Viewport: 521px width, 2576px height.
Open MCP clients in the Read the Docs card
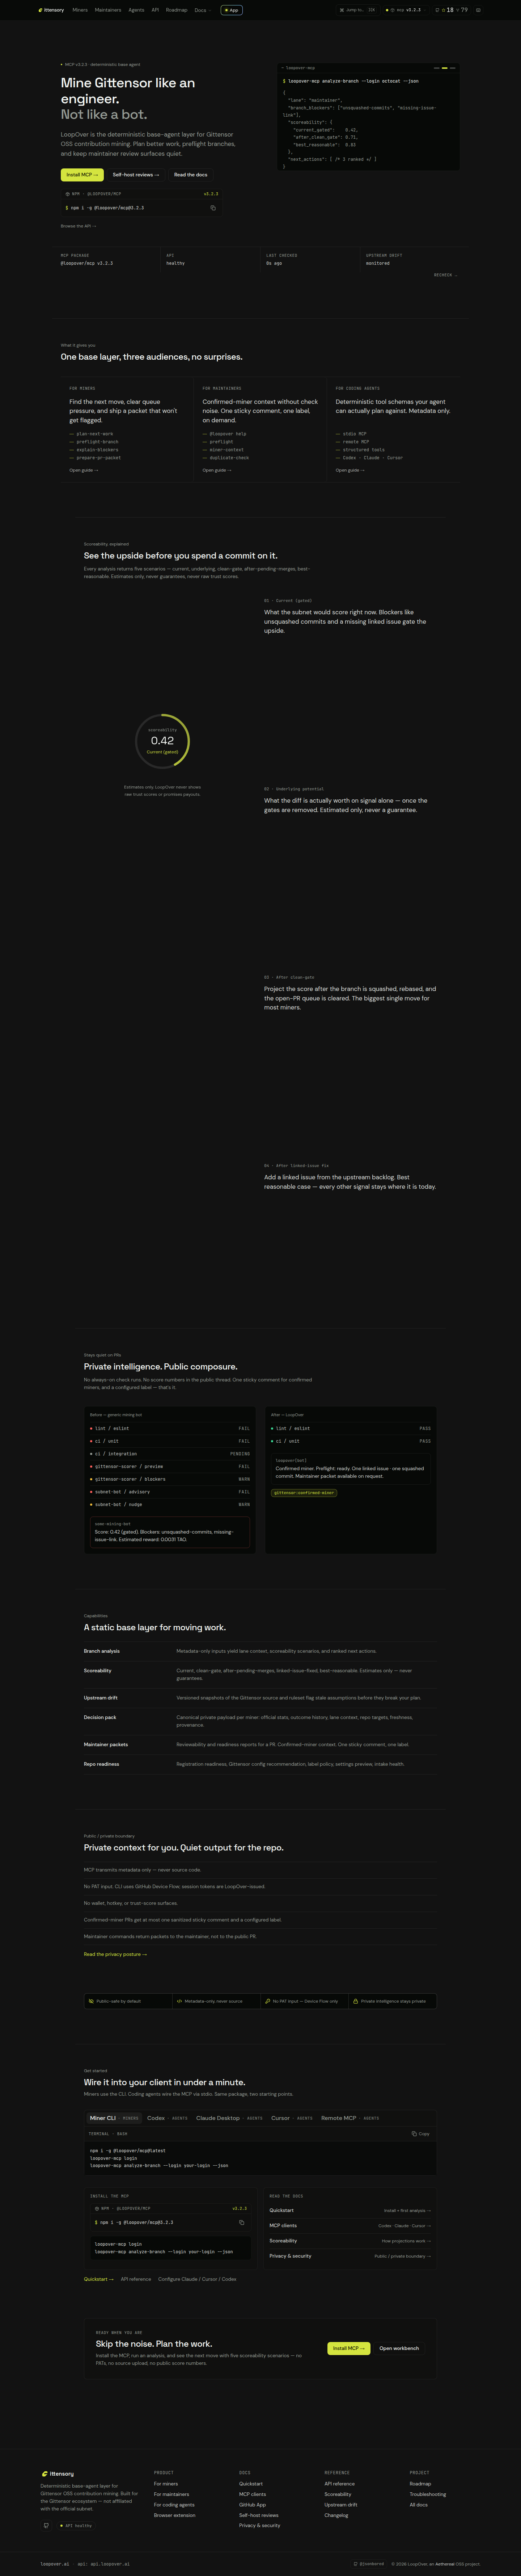tap(350, 2226)
